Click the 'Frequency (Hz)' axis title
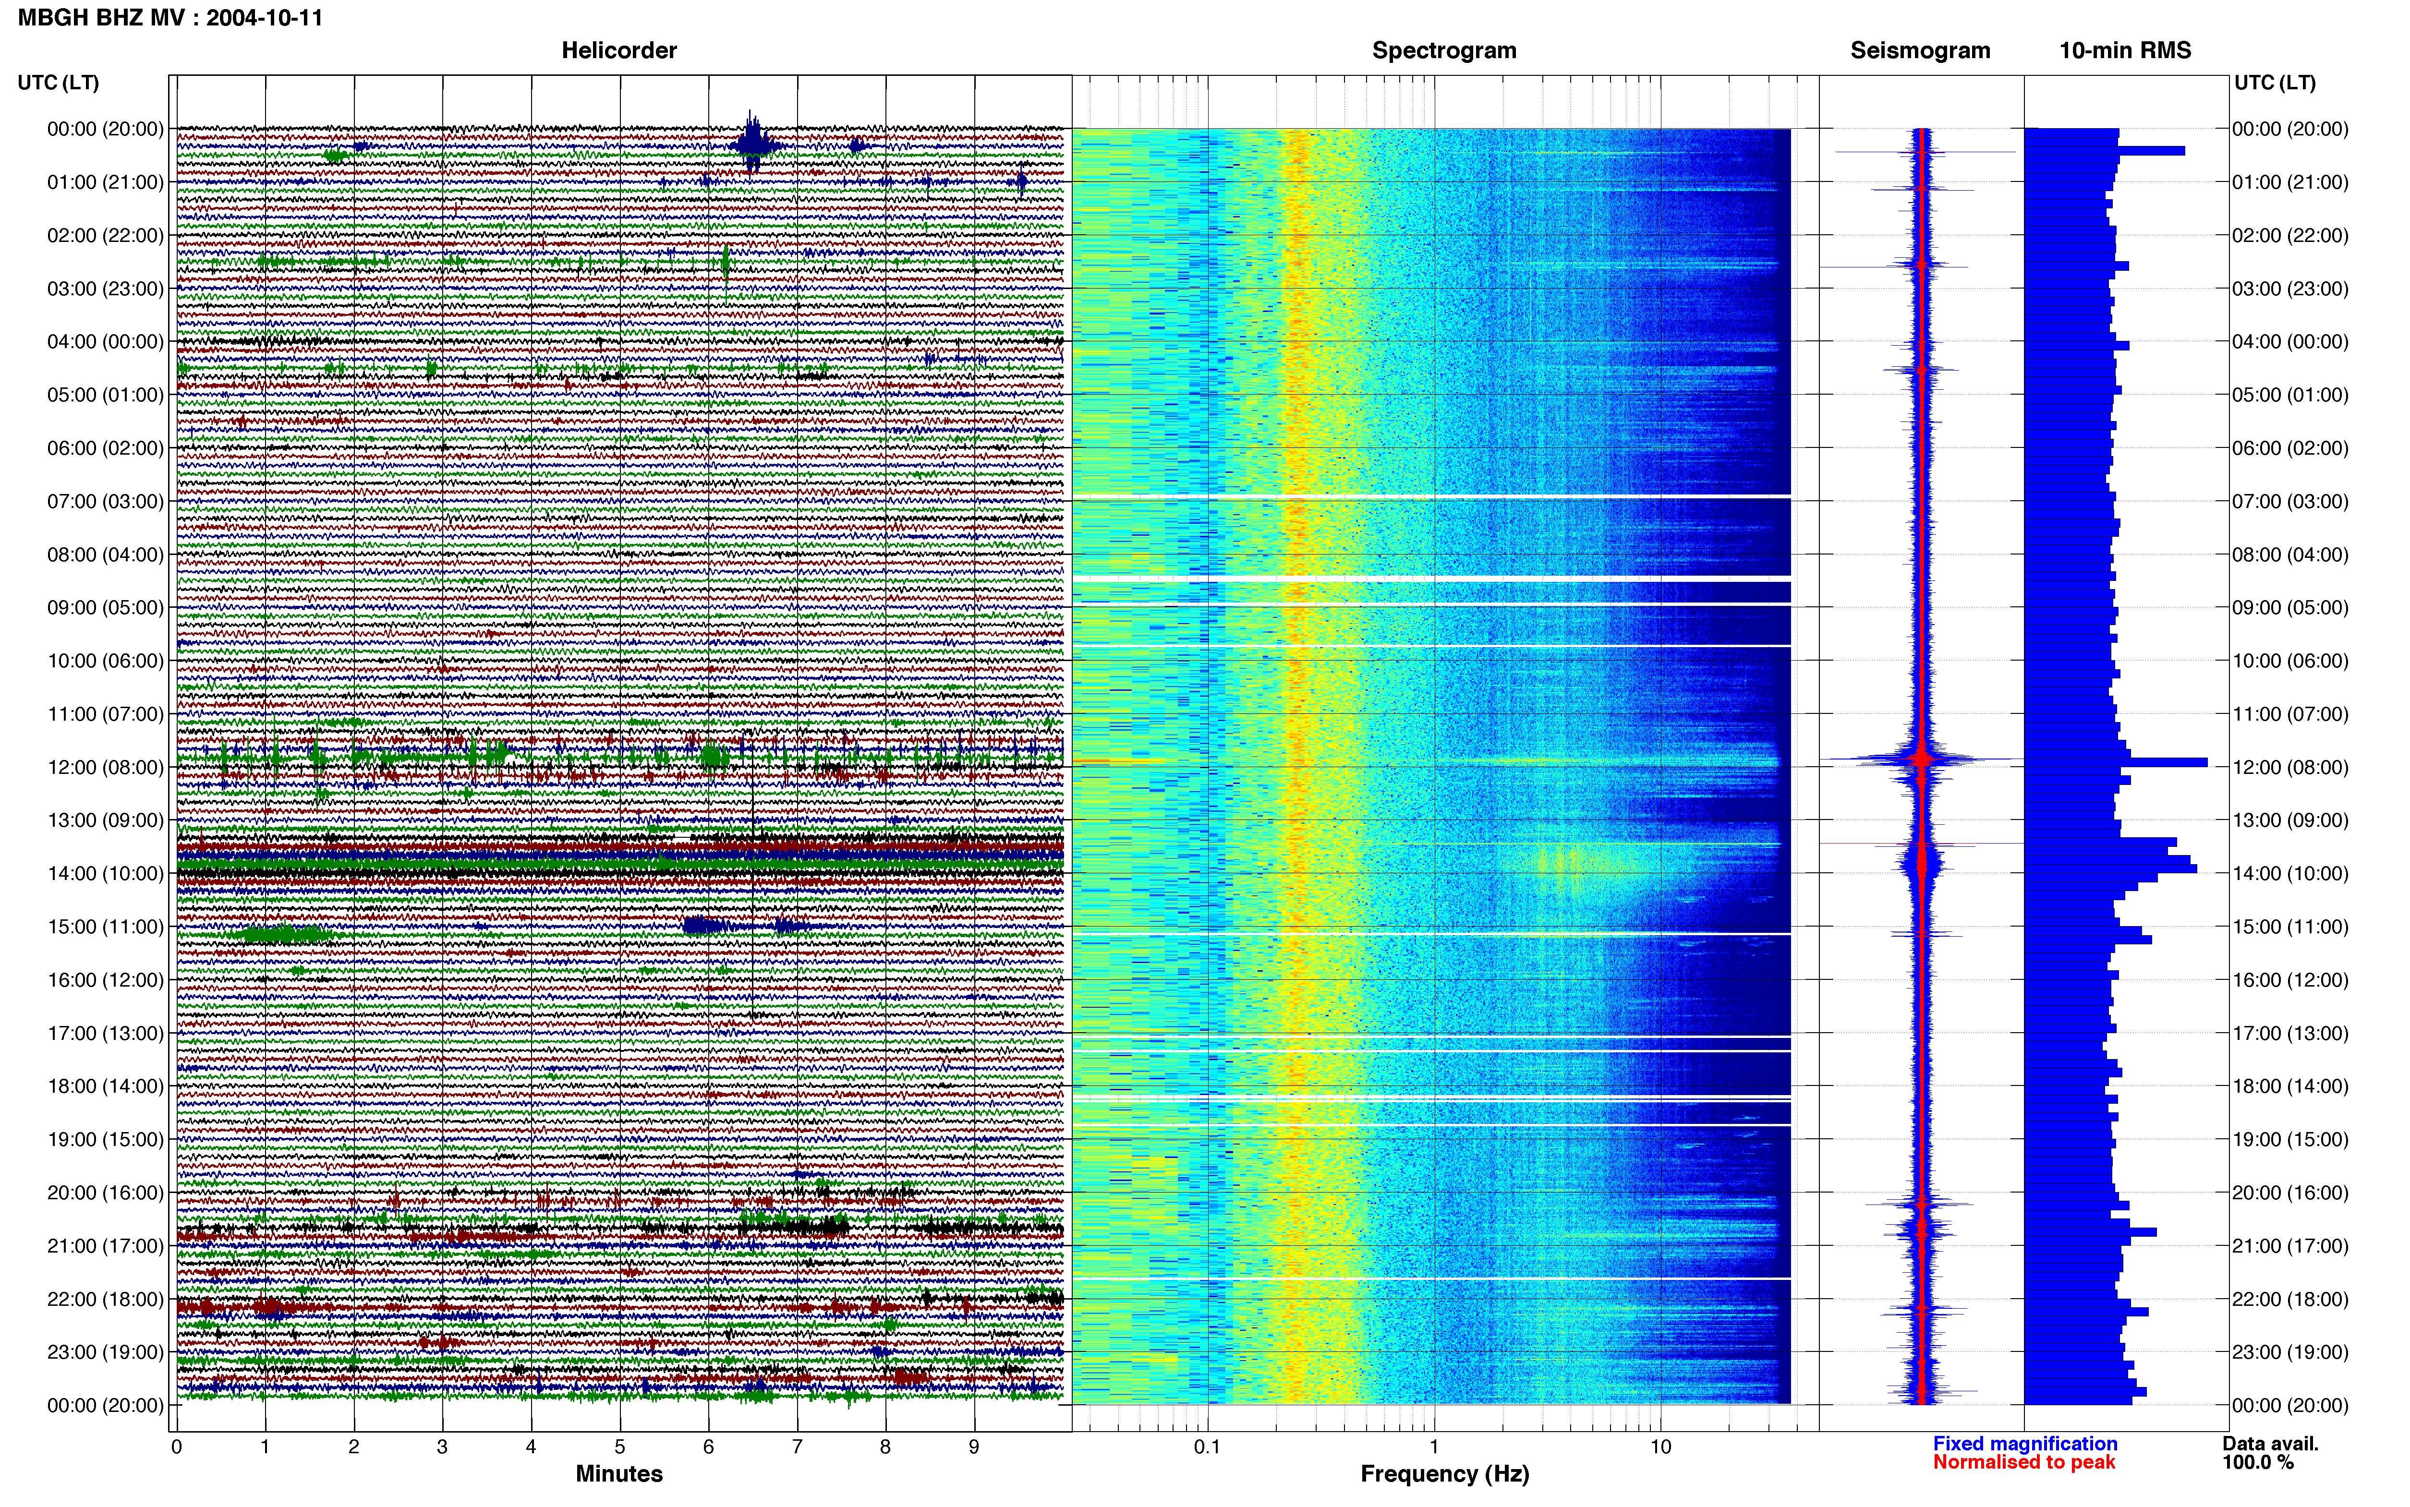The image size is (2410, 1507). tap(1444, 1473)
